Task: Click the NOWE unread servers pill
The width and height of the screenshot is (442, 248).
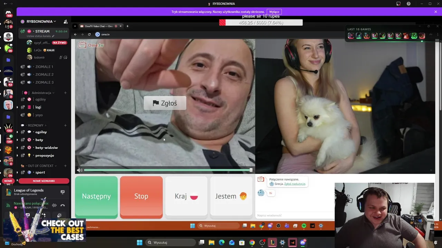Action: point(8,181)
